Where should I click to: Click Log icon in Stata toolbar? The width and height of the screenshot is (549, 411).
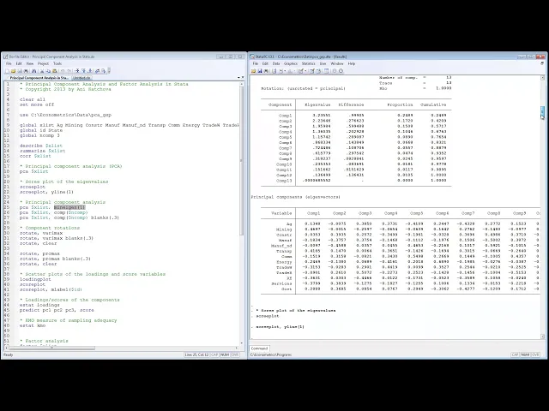274,70
